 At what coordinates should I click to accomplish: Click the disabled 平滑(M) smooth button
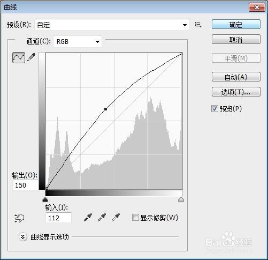[x=236, y=58]
